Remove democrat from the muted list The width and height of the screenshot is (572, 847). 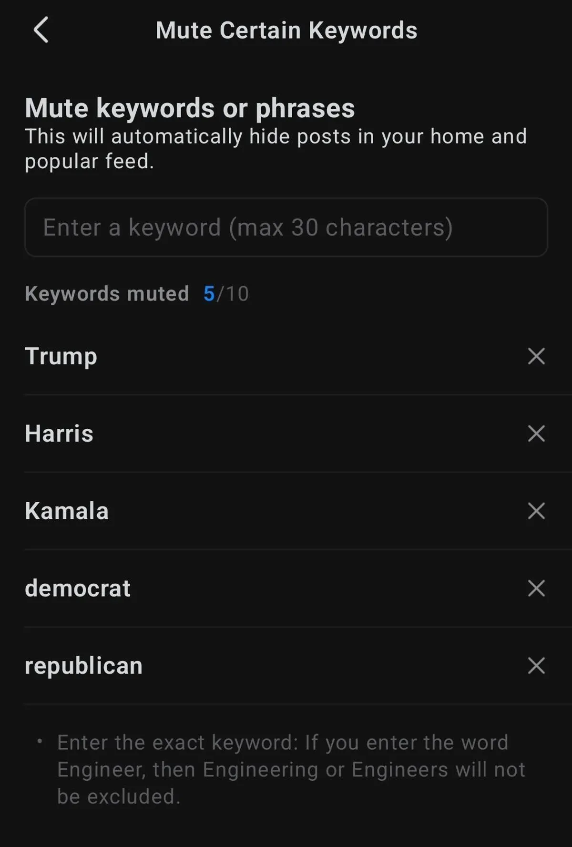(536, 588)
